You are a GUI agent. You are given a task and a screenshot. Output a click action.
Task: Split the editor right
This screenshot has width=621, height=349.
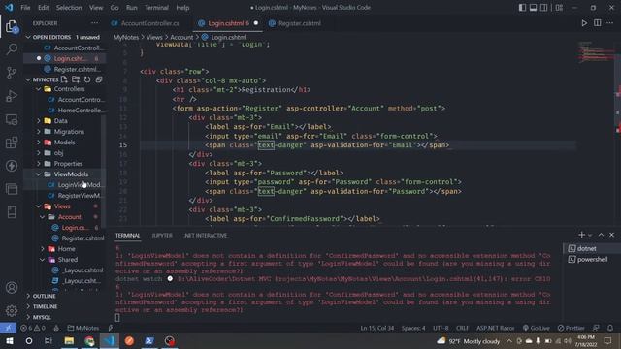click(598, 23)
